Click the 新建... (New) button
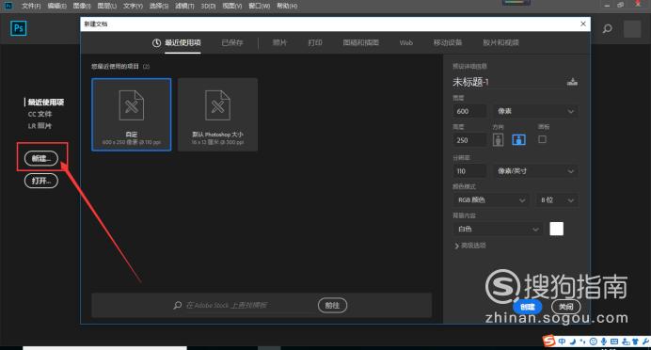The width and height of the screenshot is (651, 350). click(41, 158)
